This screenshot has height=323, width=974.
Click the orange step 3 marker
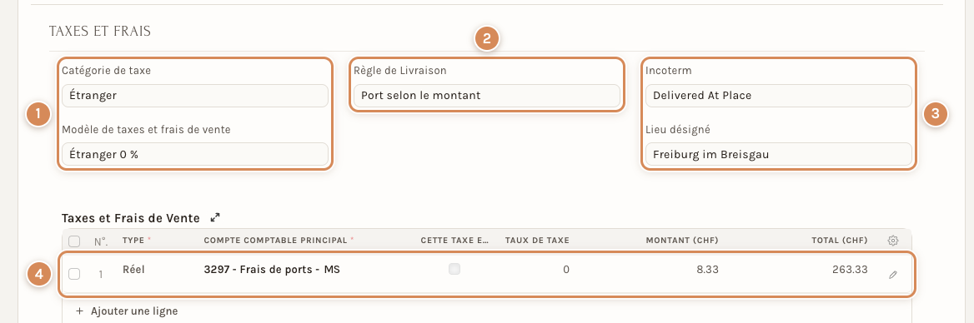935,115
